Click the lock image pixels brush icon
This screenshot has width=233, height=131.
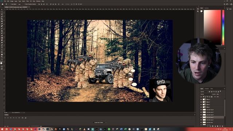(x=206, y=97)
